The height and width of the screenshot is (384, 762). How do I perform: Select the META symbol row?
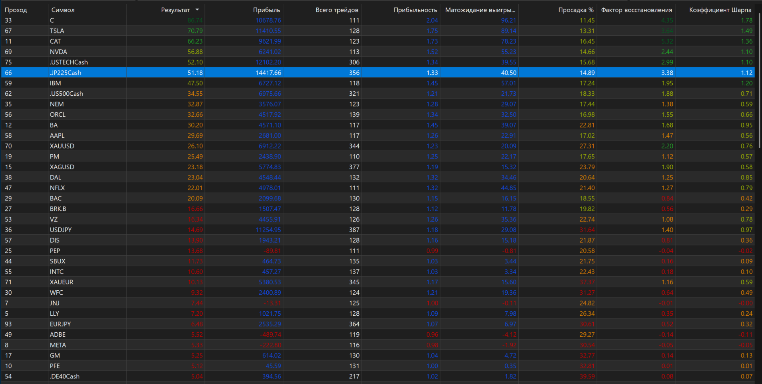(x=378, y=345)
